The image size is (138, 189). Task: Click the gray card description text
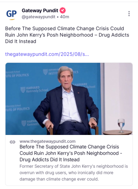click(74, 173)
